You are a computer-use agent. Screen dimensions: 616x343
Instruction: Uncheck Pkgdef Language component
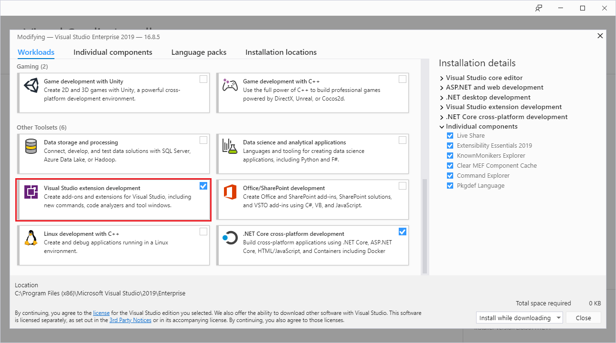[450, 186]
